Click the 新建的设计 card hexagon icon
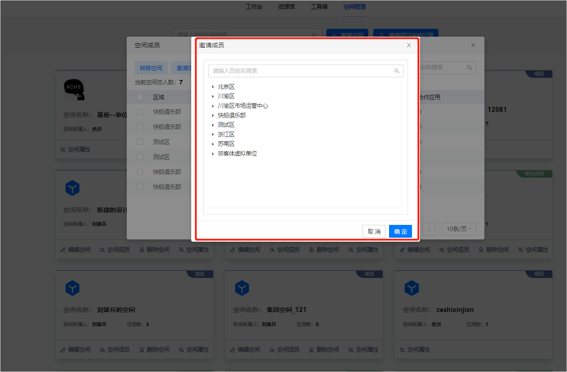Screen dimensions: 567x372 [72, 189]
